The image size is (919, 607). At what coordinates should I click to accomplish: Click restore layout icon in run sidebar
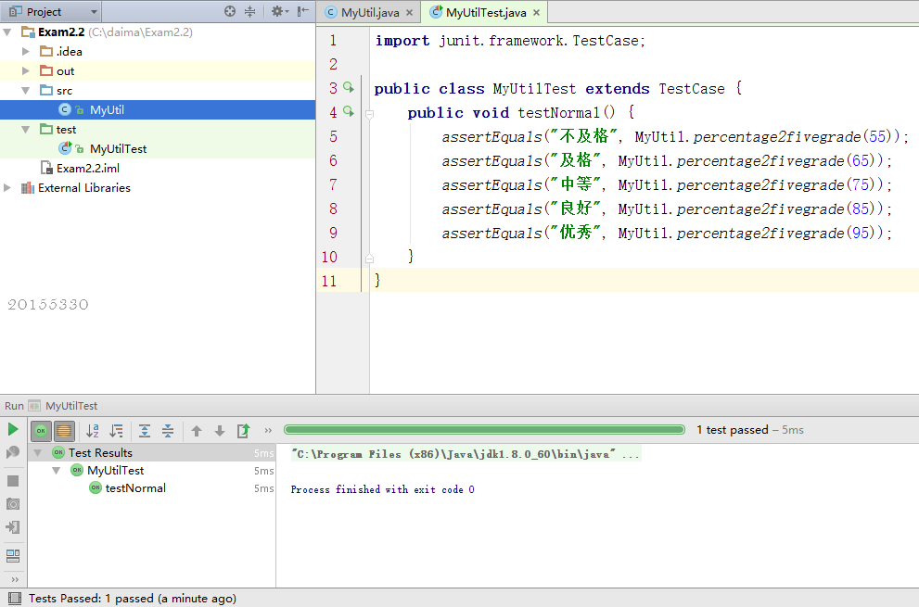pyautogui.click(x=13, y=555)
